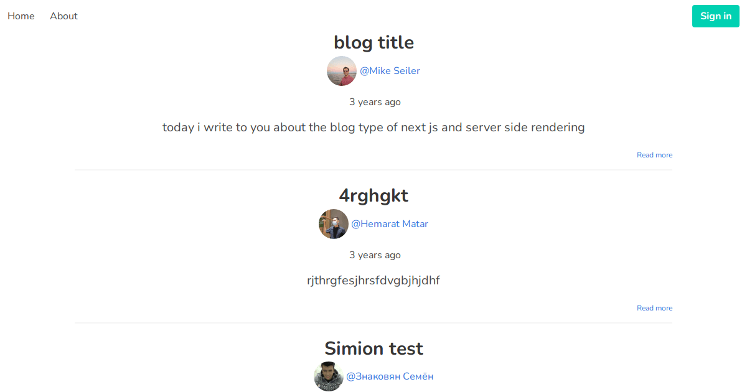The image size is (747, 392).
Task: Open the @Знаковян Семён profile link
Action: pyautogui.click(x=390, y=376)
